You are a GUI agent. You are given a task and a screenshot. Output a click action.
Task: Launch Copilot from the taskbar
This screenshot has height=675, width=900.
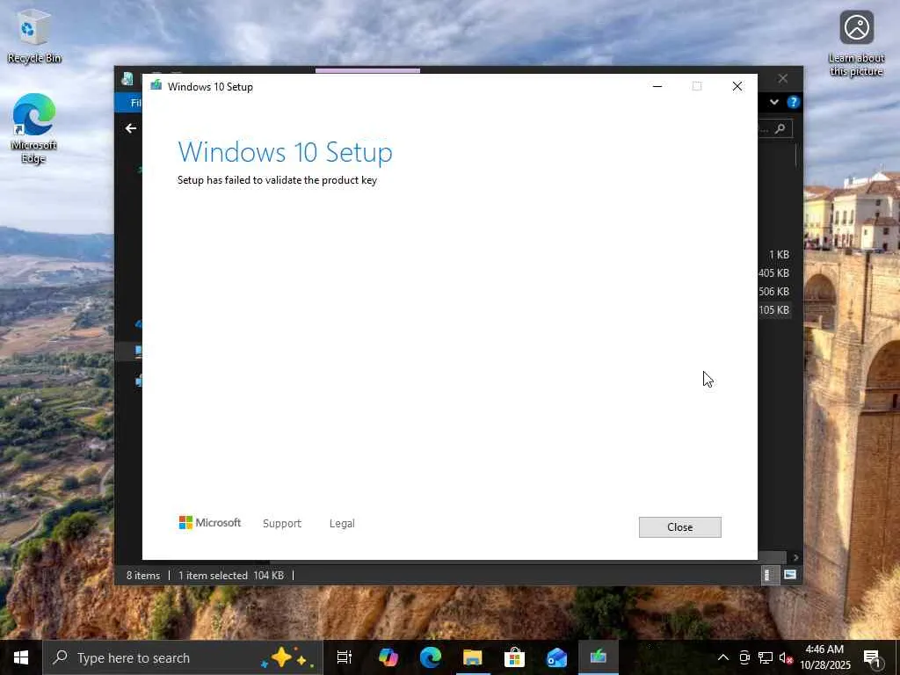388,657
